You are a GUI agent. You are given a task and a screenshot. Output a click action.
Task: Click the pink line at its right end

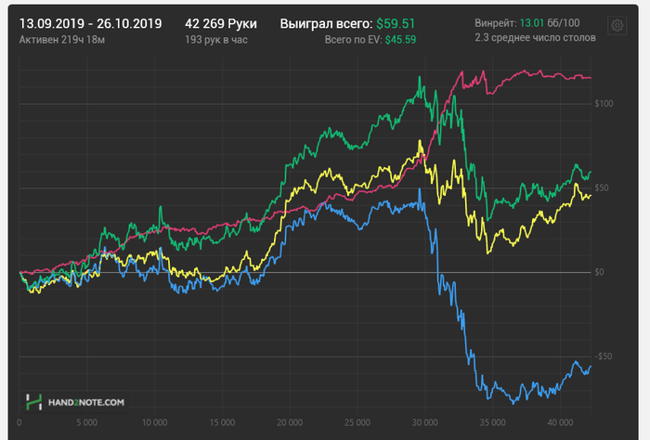click(x=589, y=77)
